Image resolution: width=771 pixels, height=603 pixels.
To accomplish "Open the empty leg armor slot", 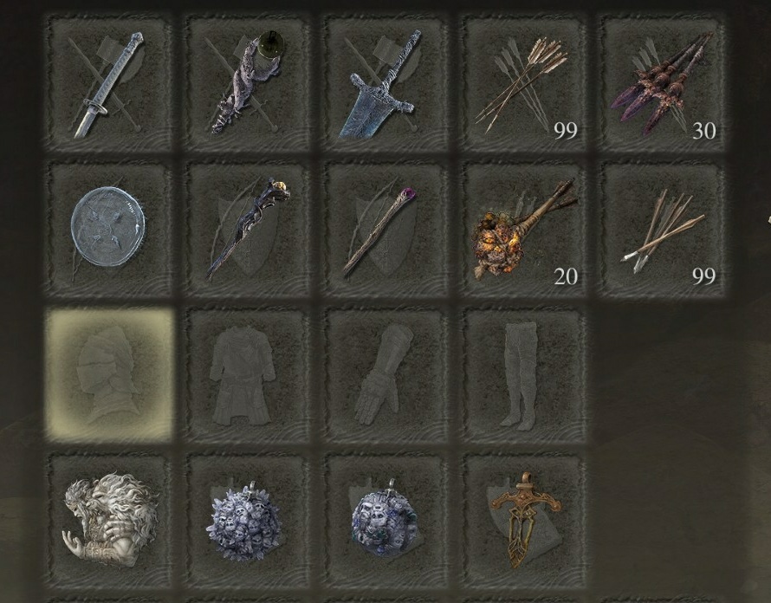I will tap(524, 375).
